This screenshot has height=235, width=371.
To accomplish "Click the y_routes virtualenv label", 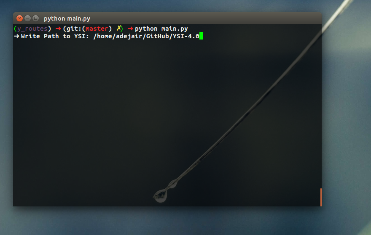I will tap(32, 29).
